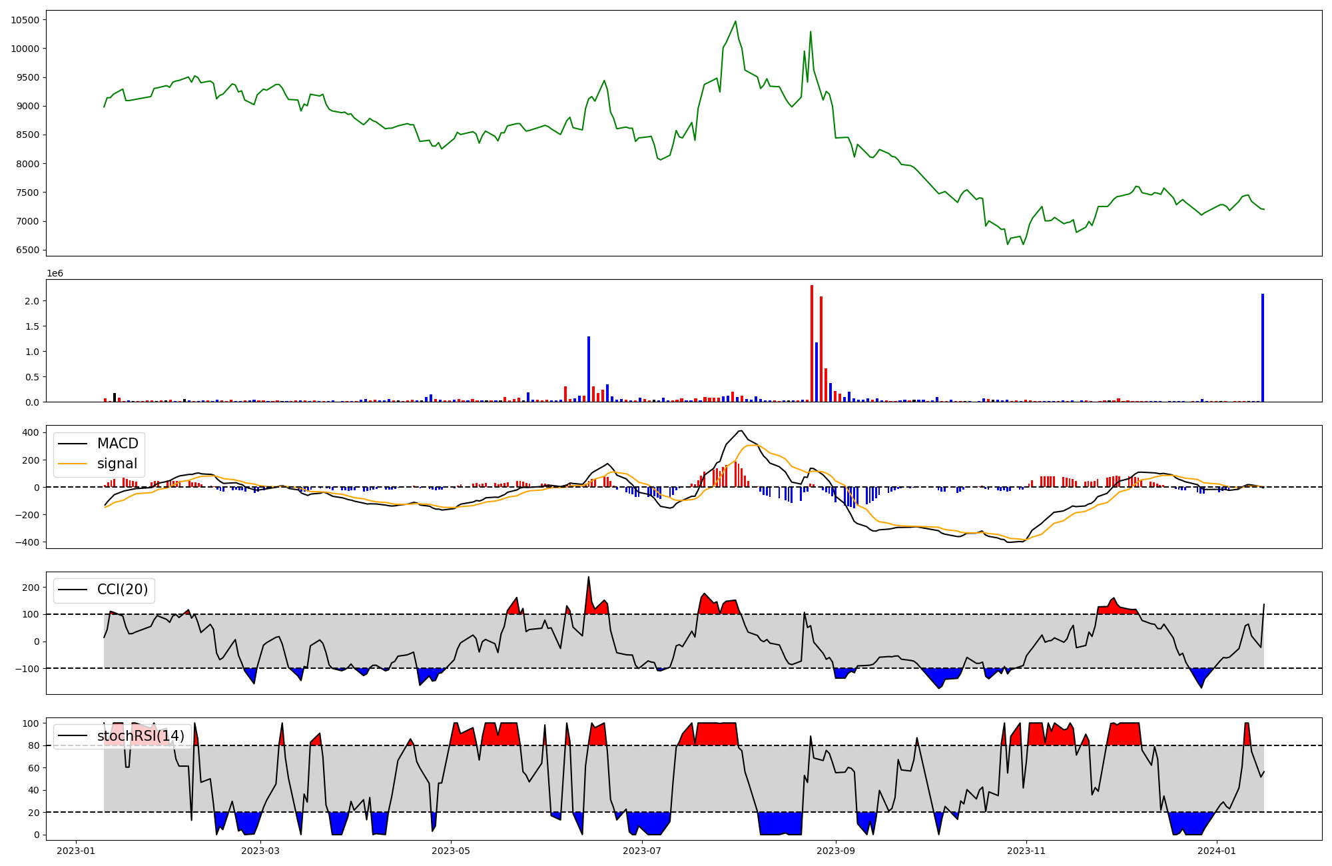Click the highest spike of the CCI line

click(x=588, y=578)
